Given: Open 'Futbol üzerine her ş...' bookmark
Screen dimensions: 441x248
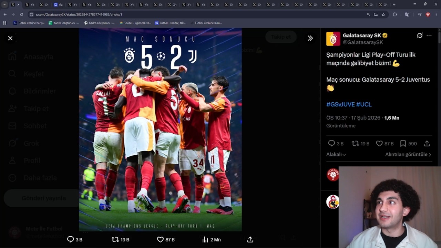Looking at the screenshot, I should (x=29, y=23).
